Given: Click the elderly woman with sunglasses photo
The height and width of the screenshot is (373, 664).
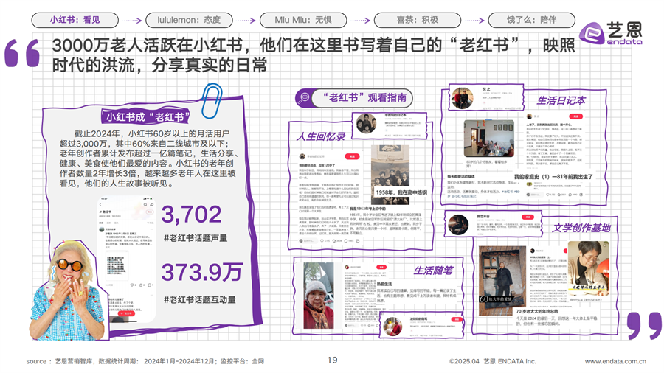Looking at the screenshot, I should pyautogui.click(x=68, y=290).
